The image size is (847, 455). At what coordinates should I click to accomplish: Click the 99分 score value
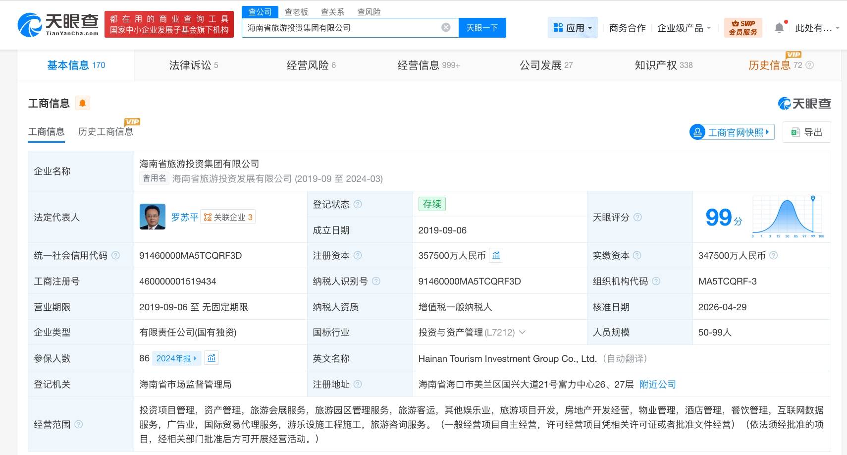coord(724,217)
